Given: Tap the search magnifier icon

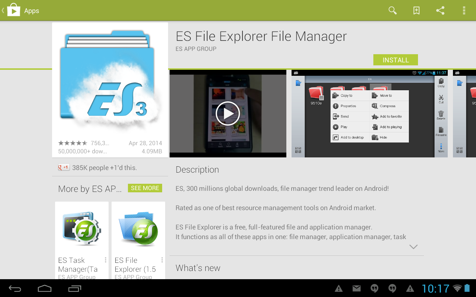Looking at the screenshot, I should (392, 10).
